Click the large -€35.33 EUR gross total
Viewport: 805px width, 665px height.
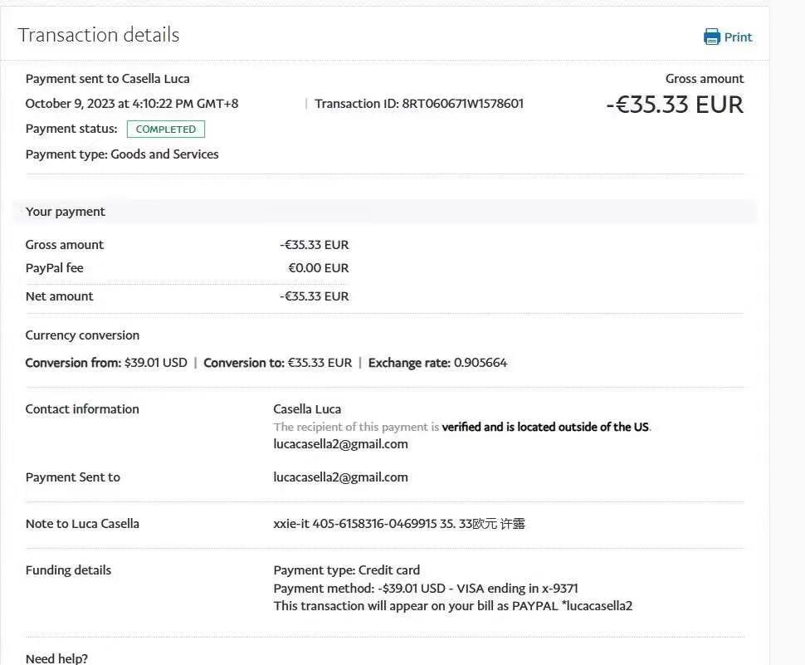pyautogui.click(x=675, y=105)
